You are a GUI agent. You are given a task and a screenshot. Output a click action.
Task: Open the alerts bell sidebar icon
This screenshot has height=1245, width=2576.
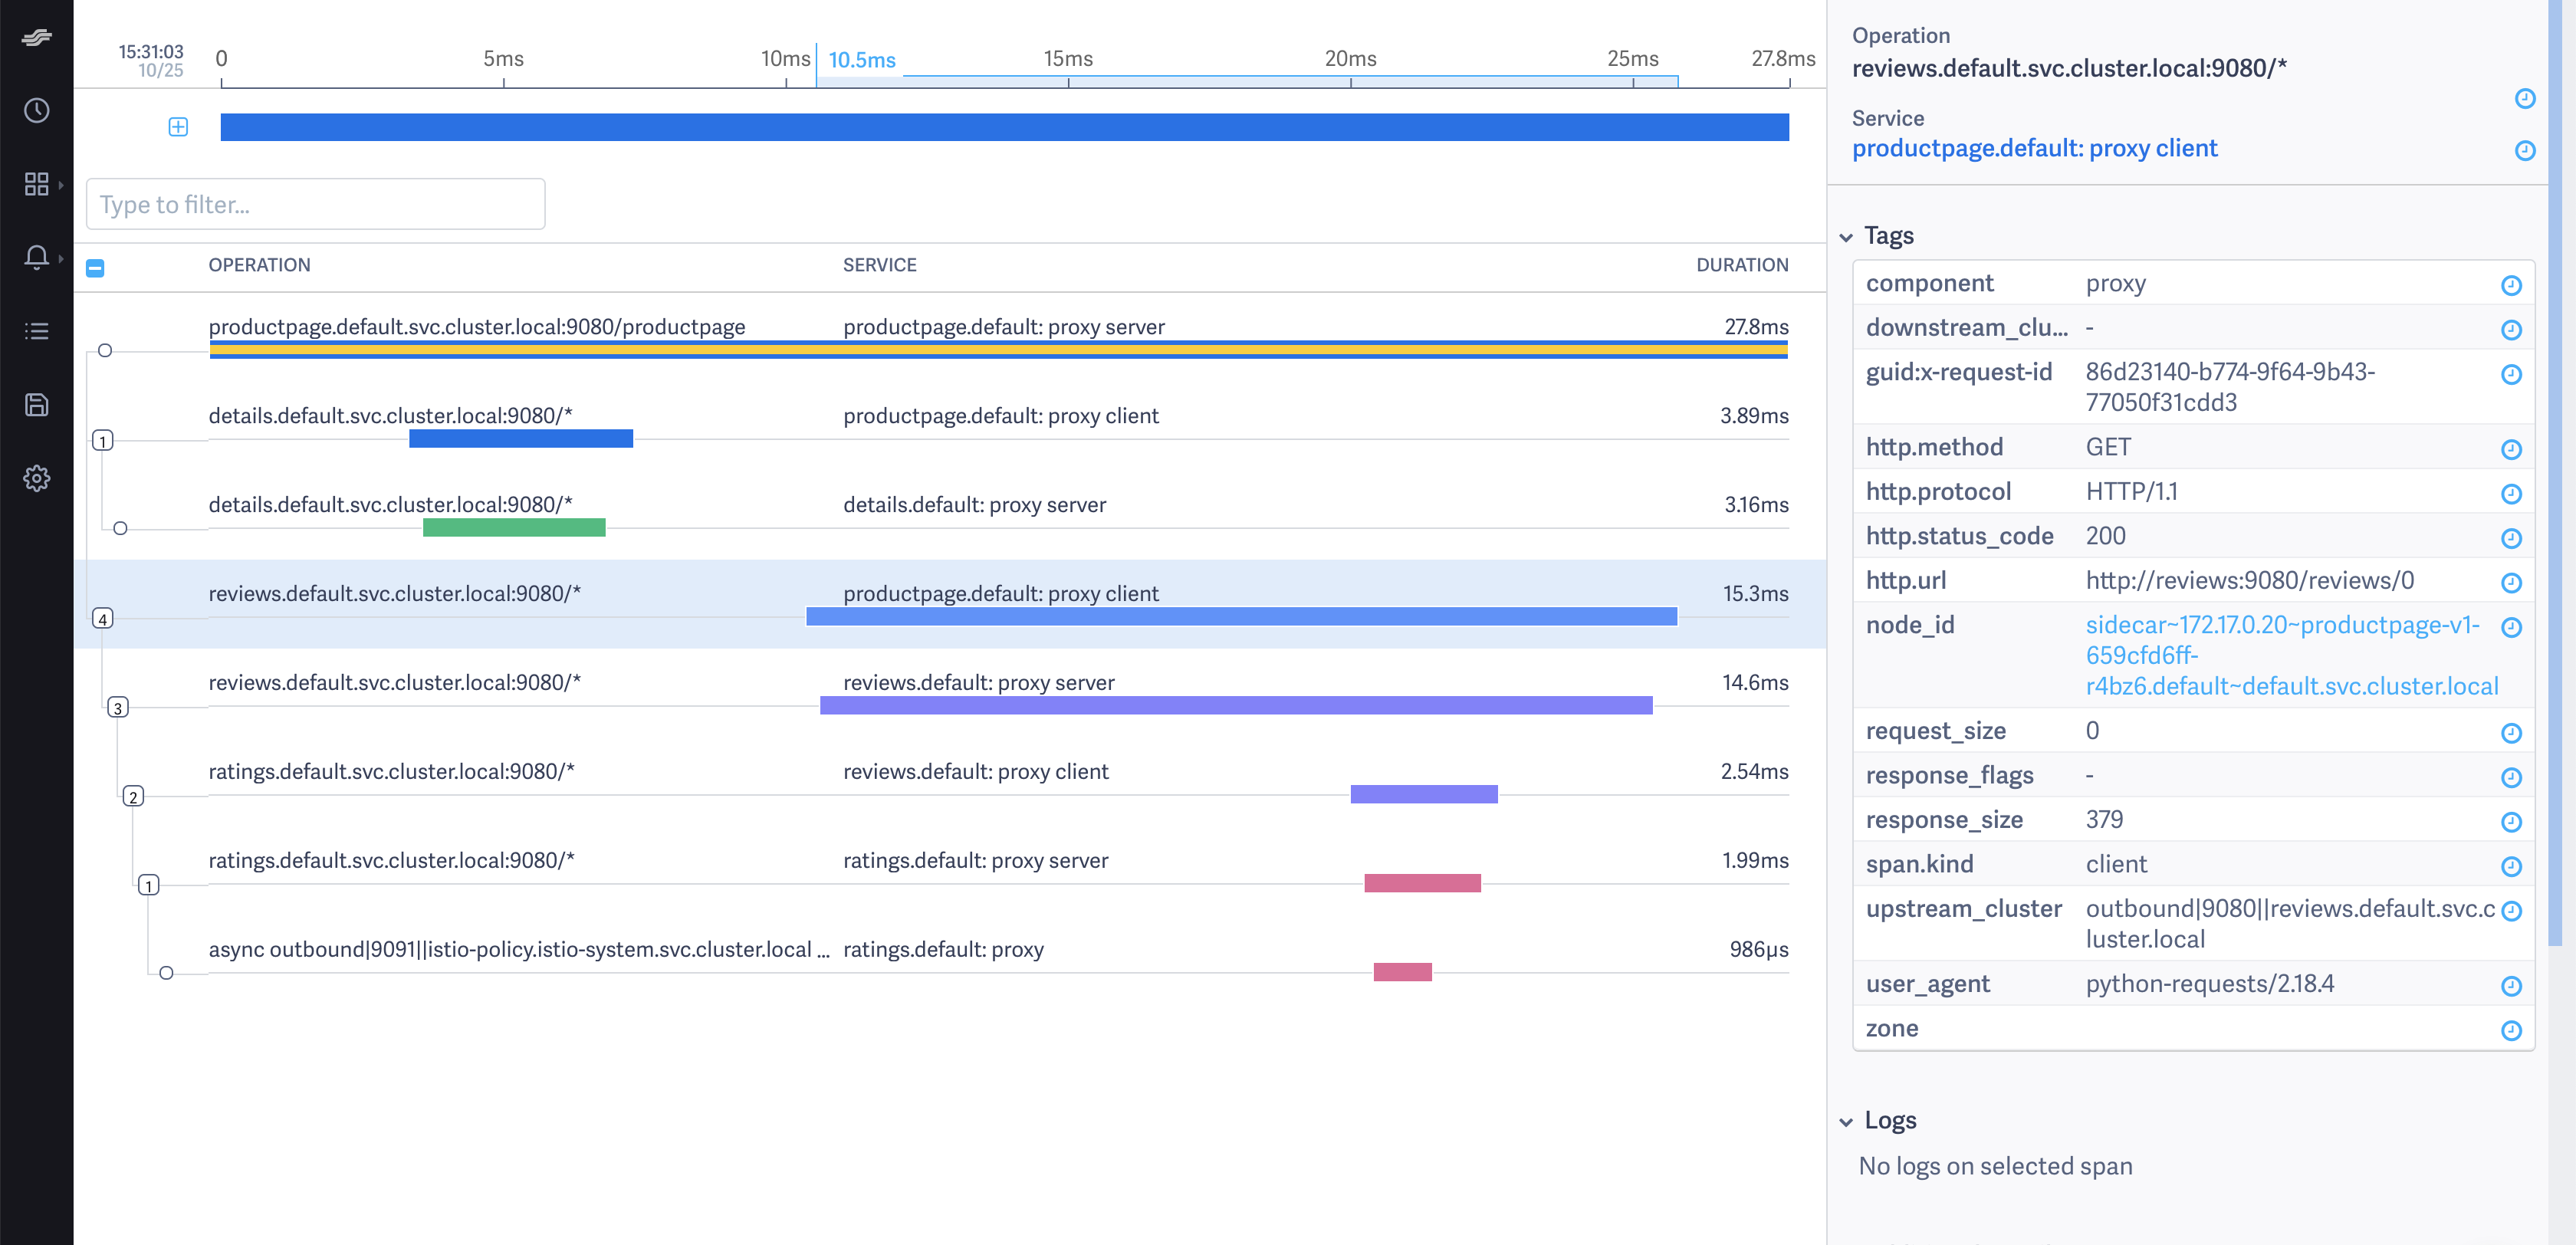36,257
